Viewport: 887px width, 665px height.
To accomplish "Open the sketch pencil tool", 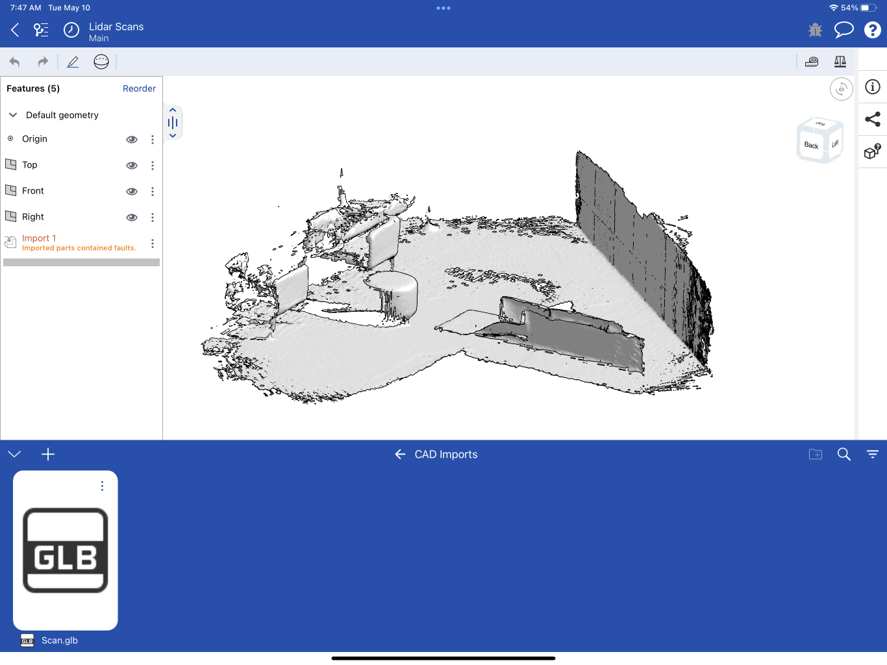I will pyautogui.click(x=73, y=62).
